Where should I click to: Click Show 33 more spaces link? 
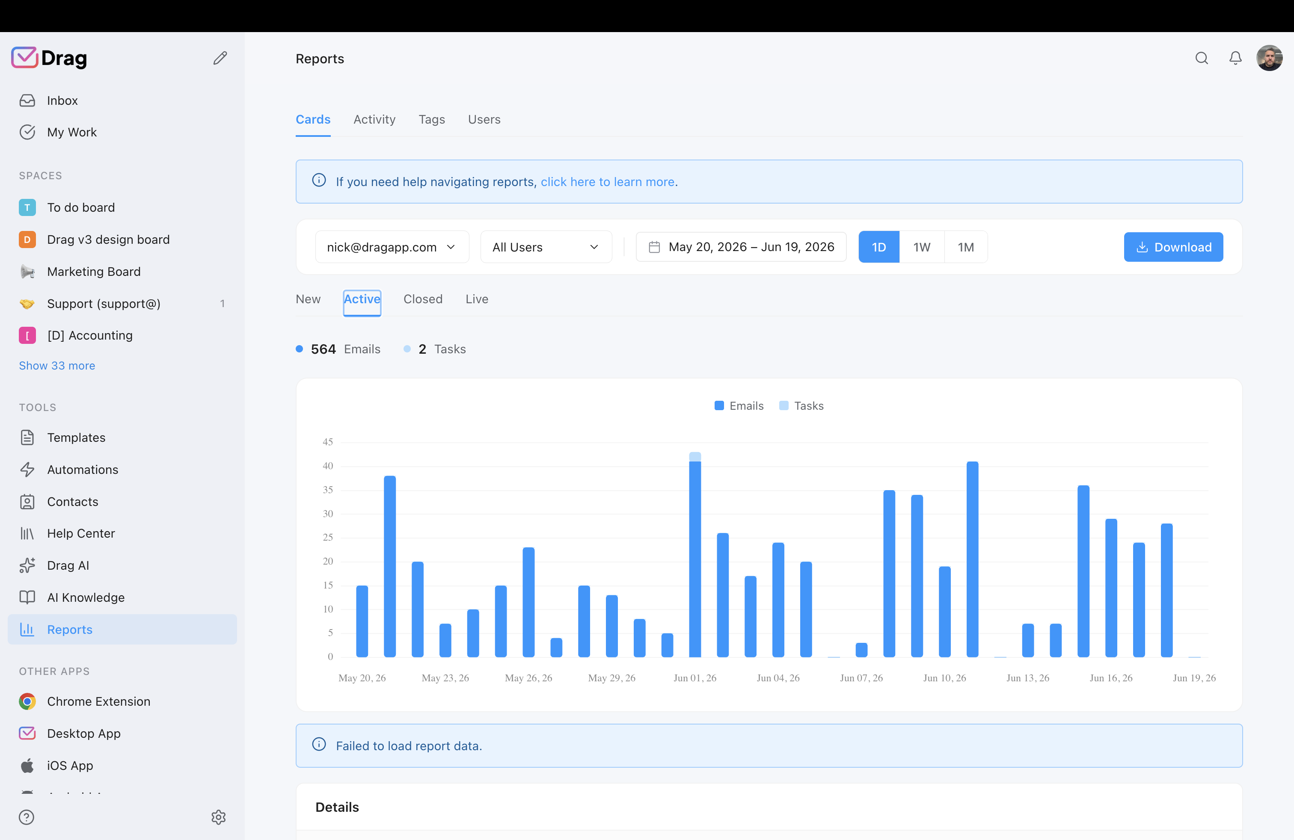click(x=57, y=366)
